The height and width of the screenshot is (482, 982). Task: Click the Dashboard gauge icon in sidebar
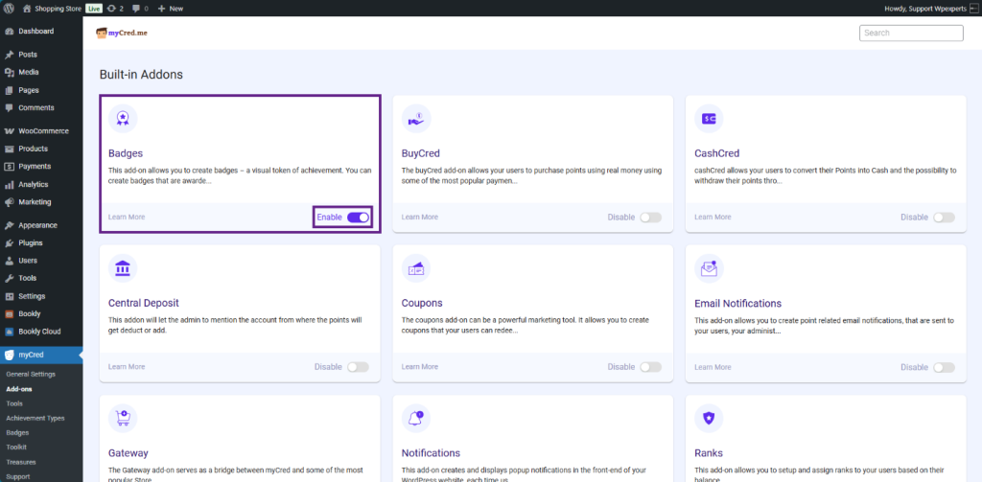10,32
